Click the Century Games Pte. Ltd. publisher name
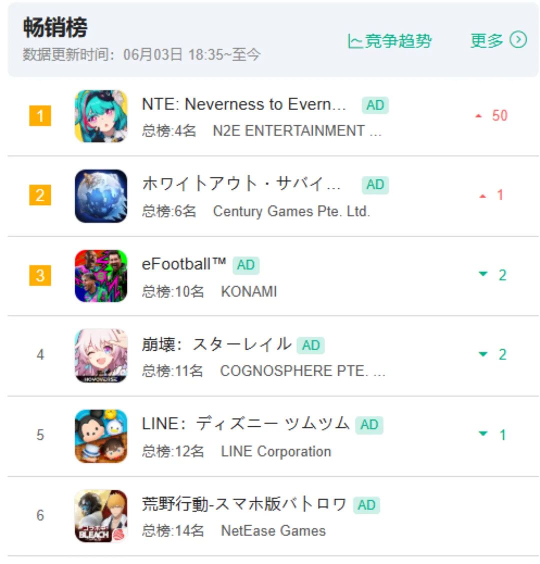Screen dimensions: 540x564 tap(291, 211)
